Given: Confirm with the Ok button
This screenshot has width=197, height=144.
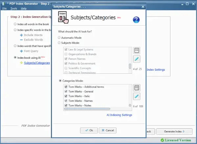Looking at the screenshot, I should coord(89,130).
